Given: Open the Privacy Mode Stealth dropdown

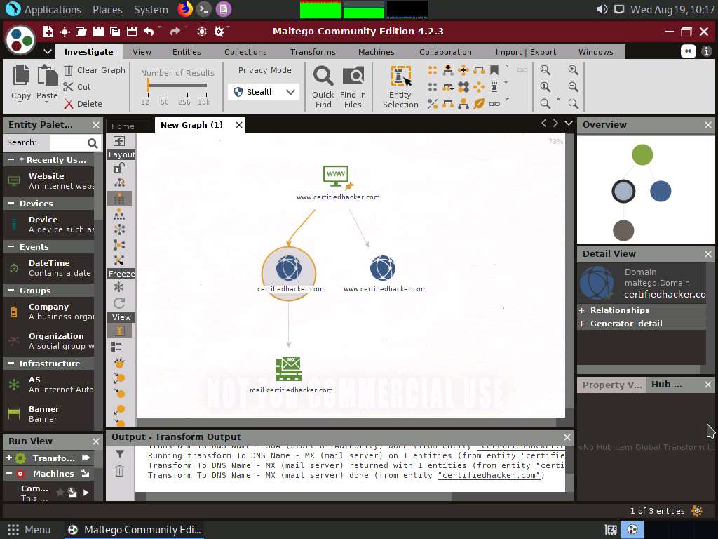Looking at the screenshot, I should click(264, 92).
